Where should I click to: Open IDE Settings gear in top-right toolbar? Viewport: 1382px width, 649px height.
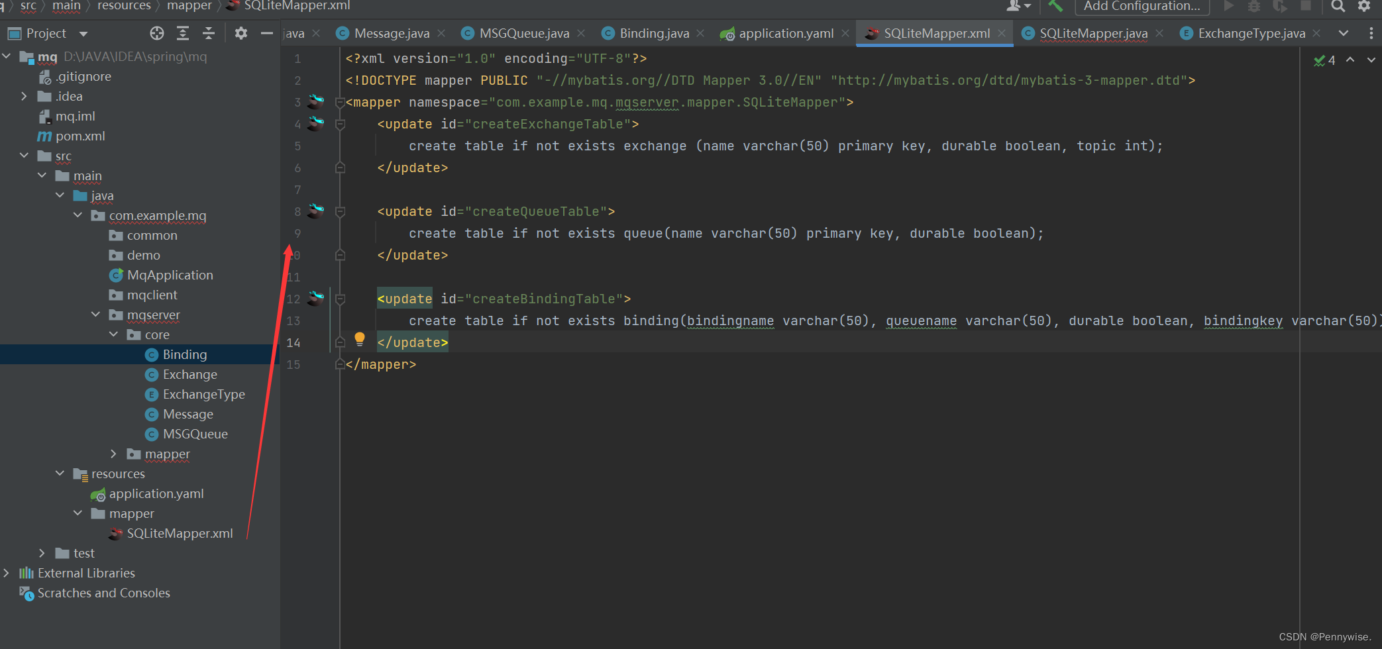[1365, 7]
